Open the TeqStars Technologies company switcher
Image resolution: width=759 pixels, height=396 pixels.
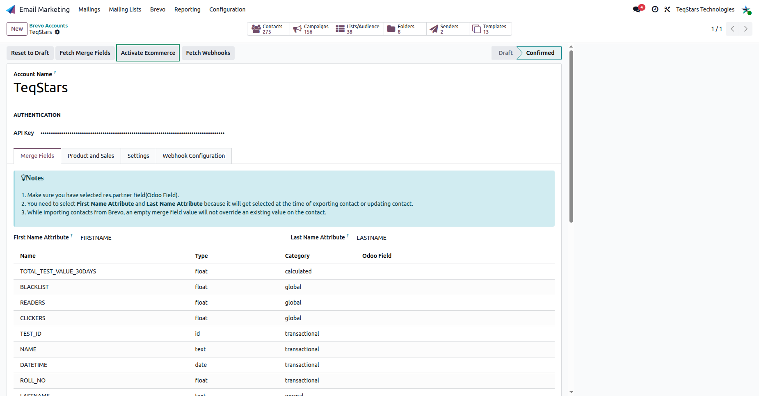coord(705,9)
